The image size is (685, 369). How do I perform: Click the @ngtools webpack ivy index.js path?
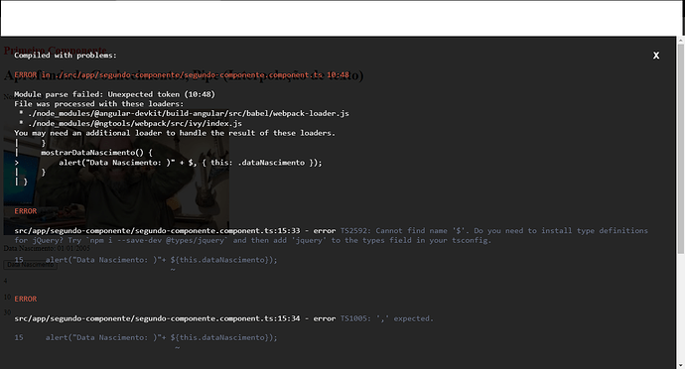pos(135,124)
